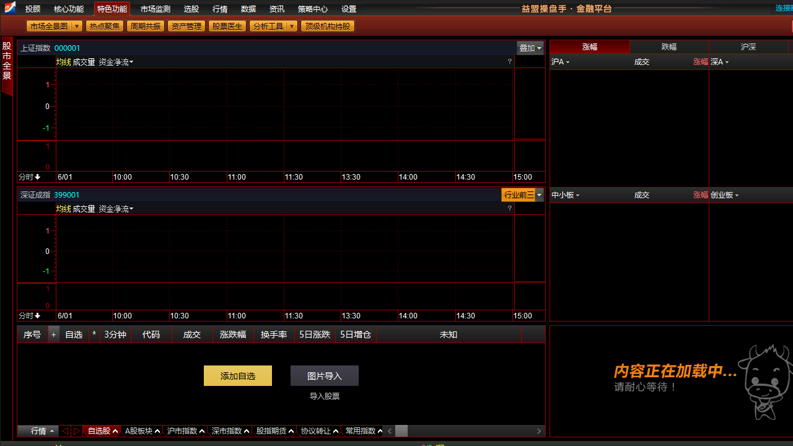Click the asterisk column header icon
Viewport: 793px width, 446px height.
point(94,334)
